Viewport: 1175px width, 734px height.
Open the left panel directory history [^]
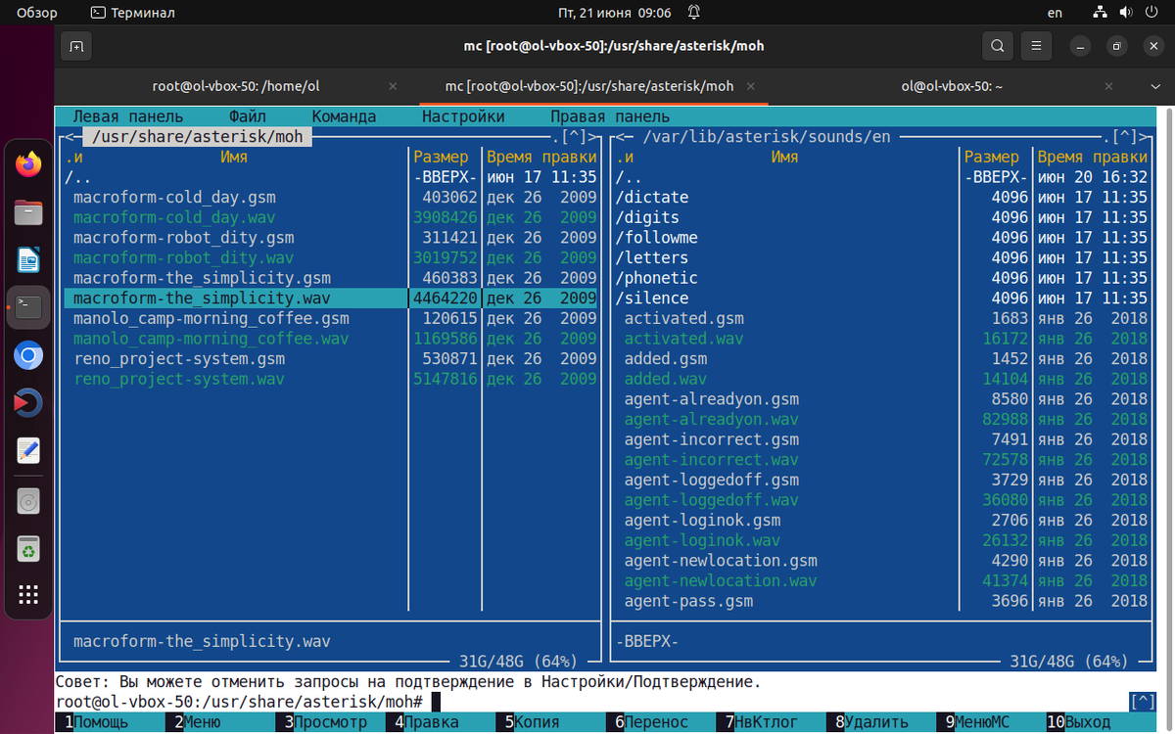tap(576, 137)
